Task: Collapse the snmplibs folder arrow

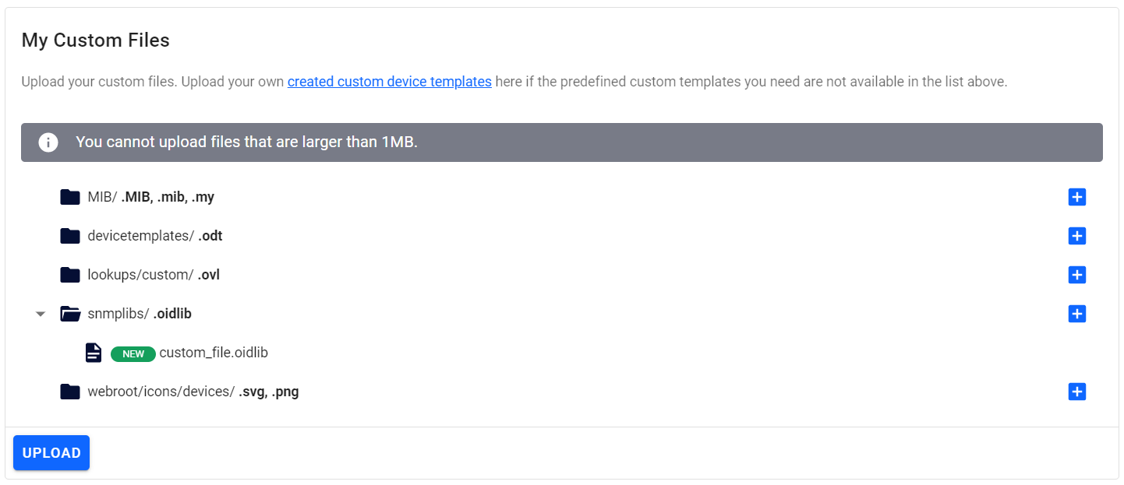Action: pos(41,315)
